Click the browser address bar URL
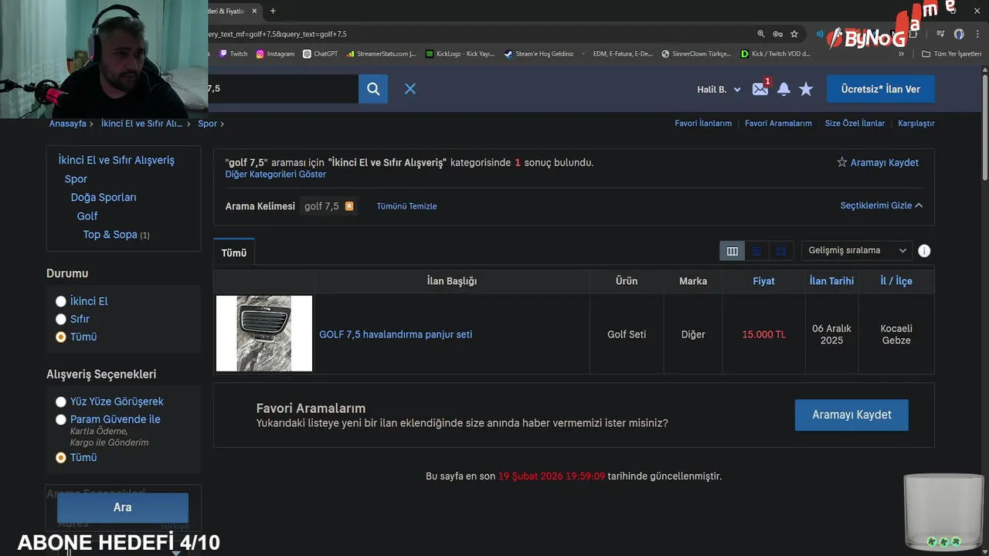This screenshot has height=556, width=989. click(x=479, y=34)
